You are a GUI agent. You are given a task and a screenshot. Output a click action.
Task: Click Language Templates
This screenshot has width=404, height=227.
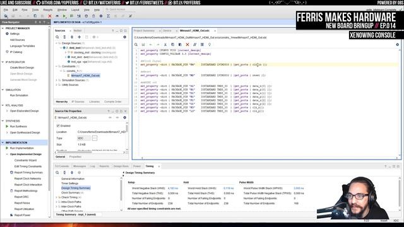click(x=23, y=46)
